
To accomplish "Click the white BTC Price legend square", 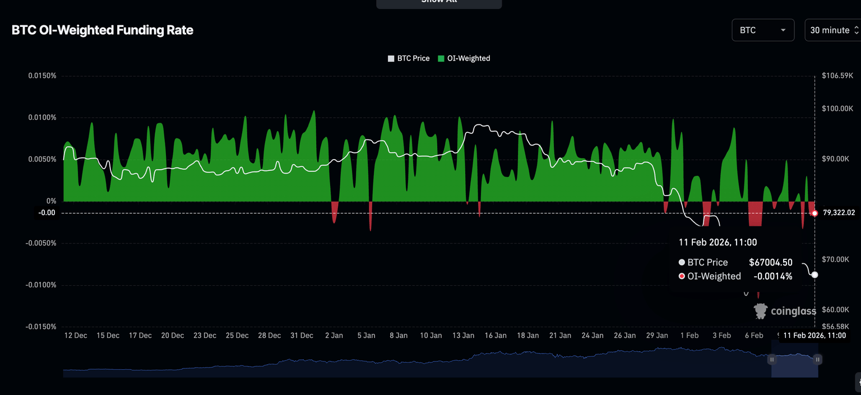I will click(391, 58).
